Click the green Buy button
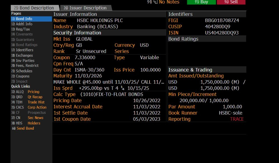Viewport: 279px width, 163px height. pyautogui.click(x=201, y=2)
